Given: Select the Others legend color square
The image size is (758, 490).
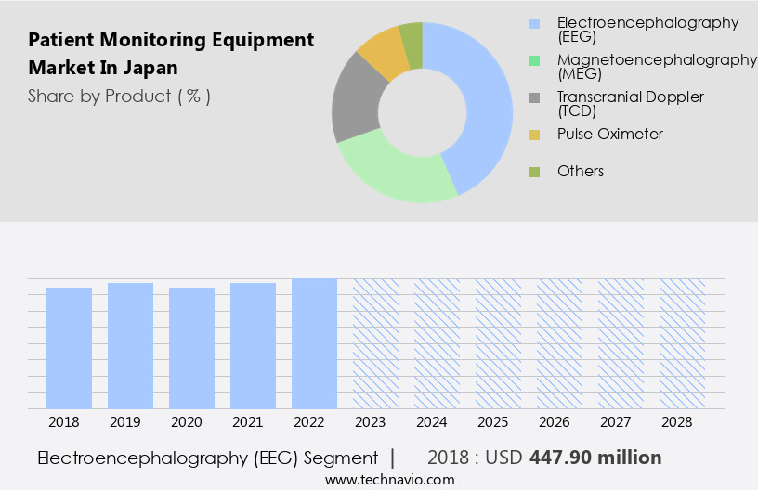Looking at the screenshot, I should tap(534, 172).
